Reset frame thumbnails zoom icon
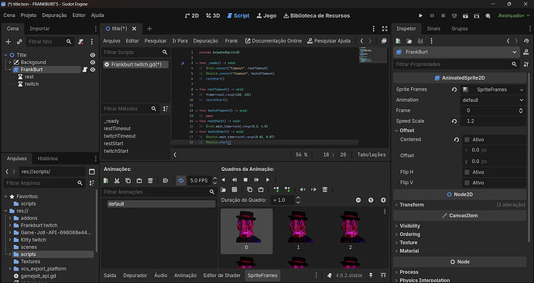Viewport: 534px width, 283px height. click(371, 200)
